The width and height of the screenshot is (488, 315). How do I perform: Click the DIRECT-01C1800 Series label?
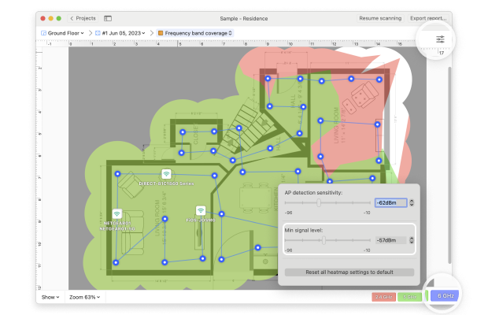pyautogui.click(x=166, y=183)
